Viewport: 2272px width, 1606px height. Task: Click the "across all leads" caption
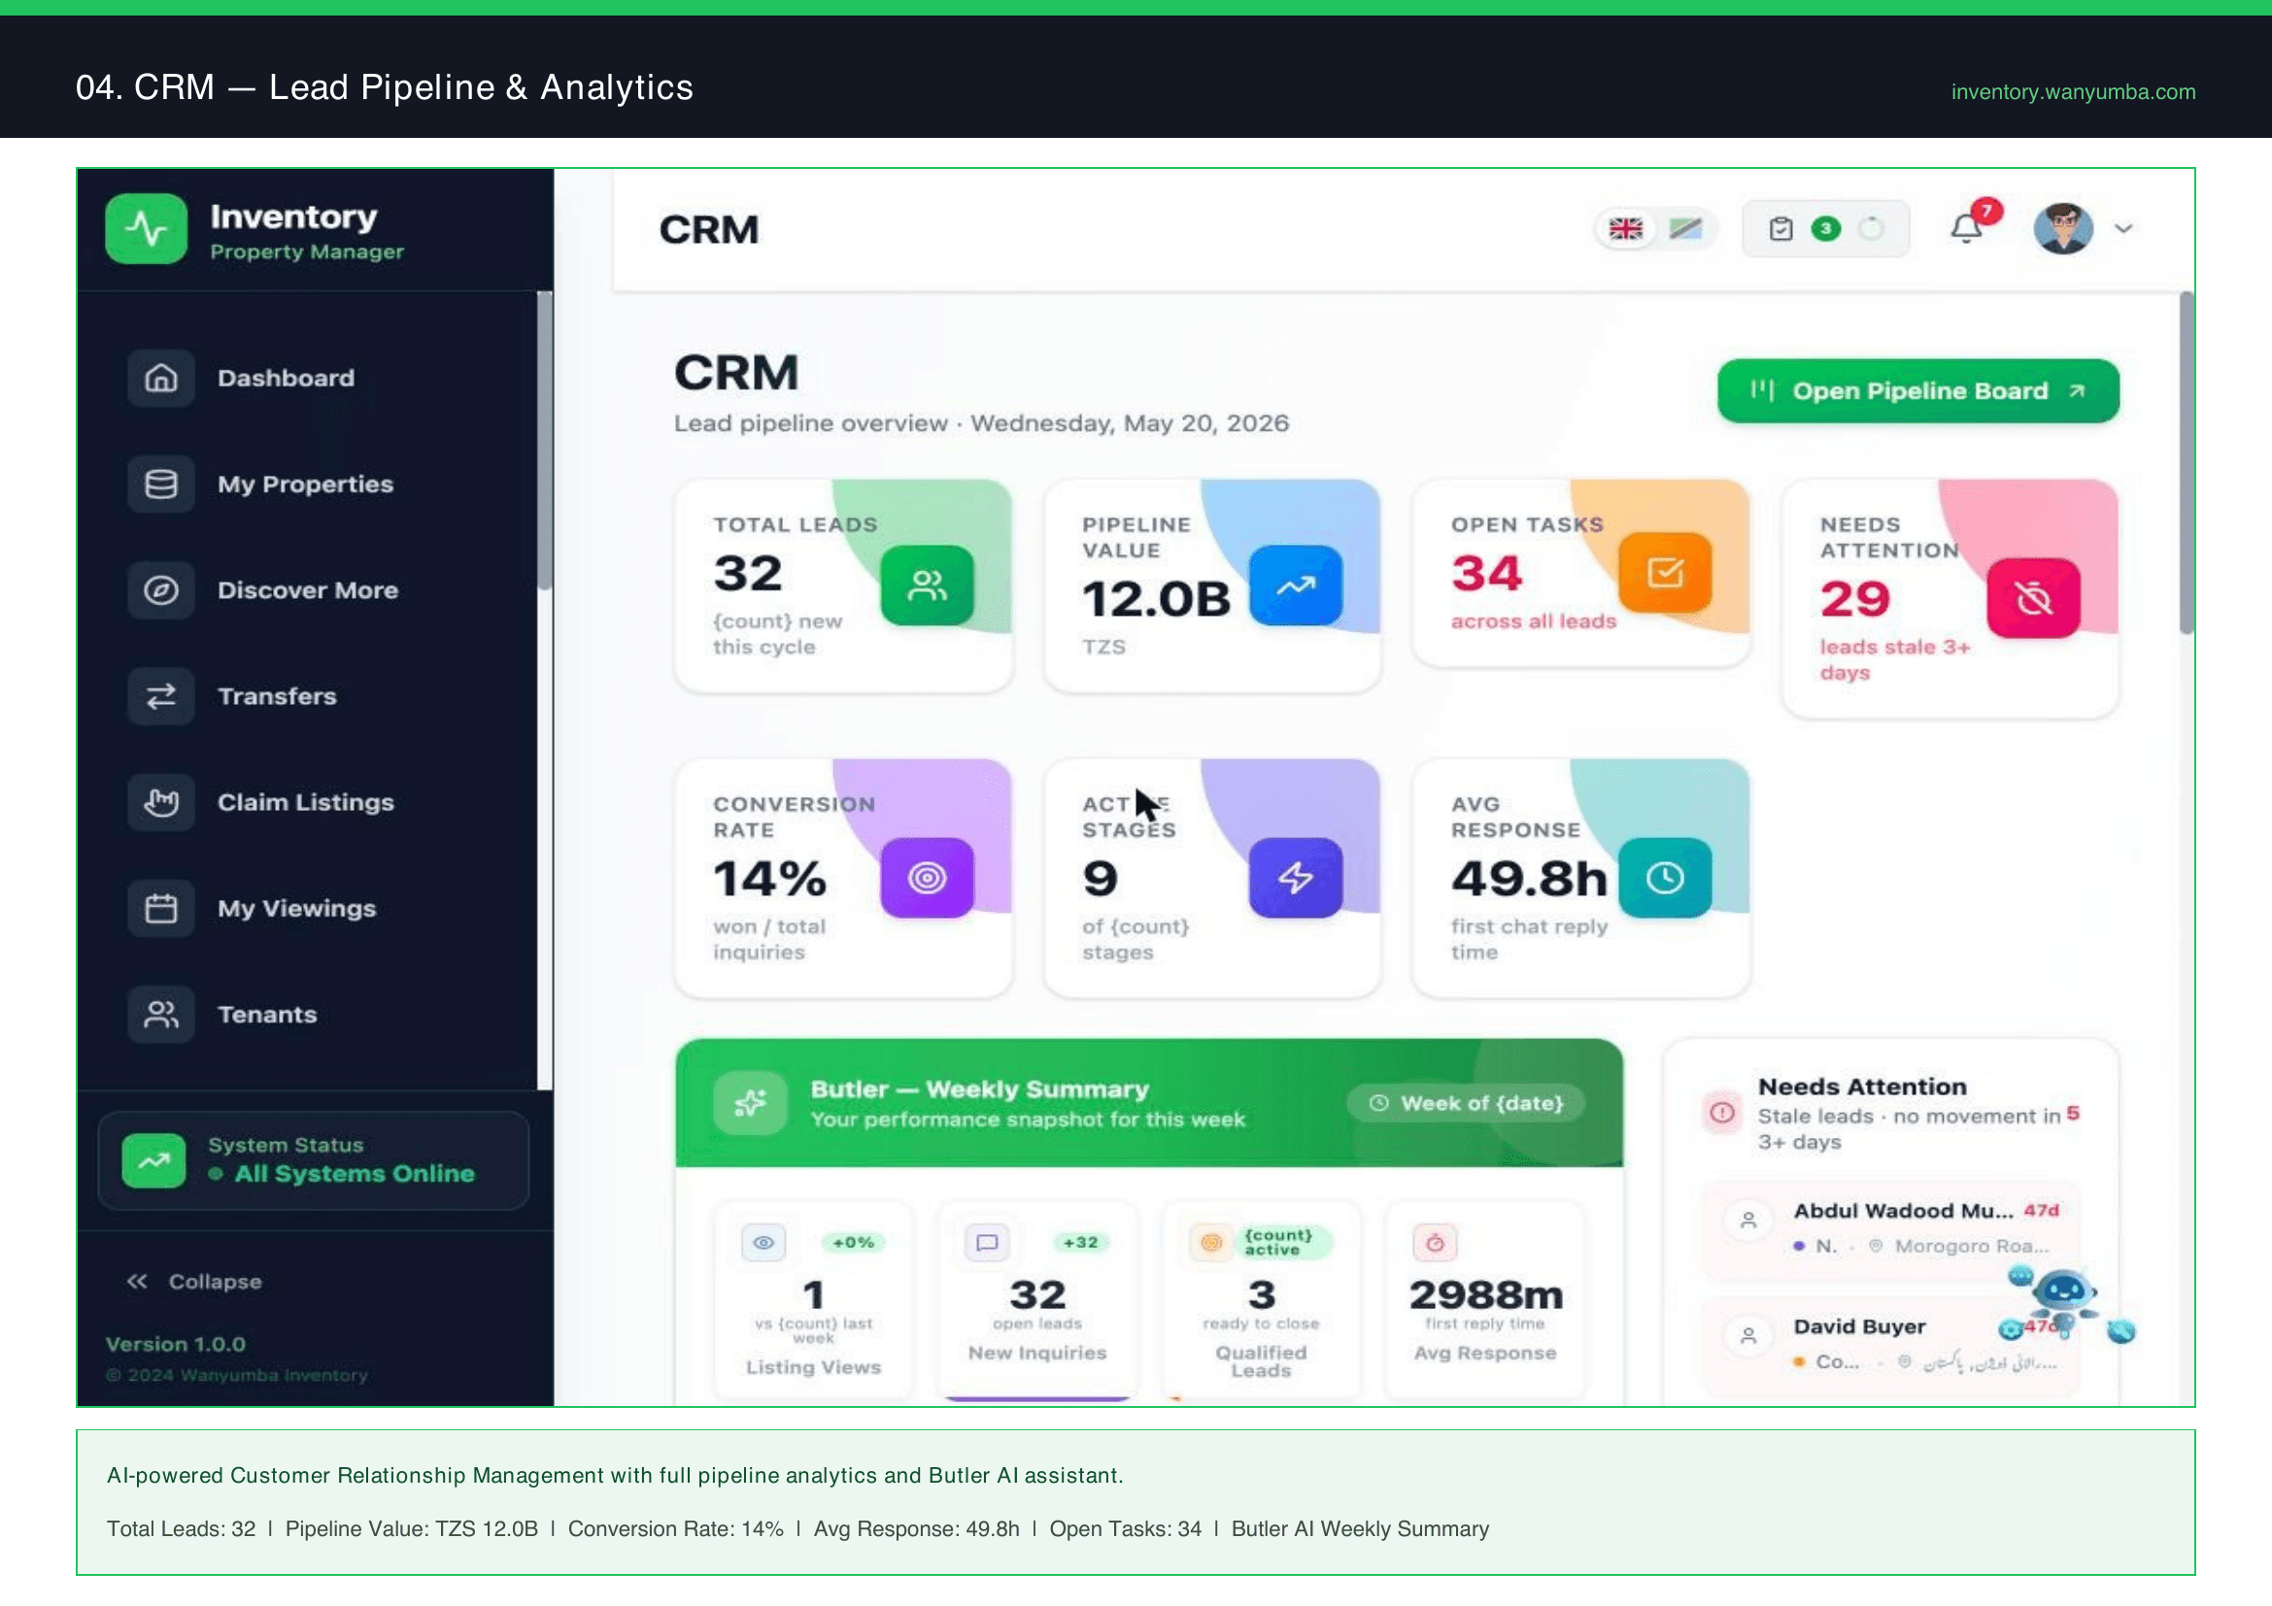1533,622
